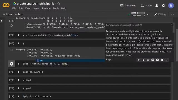Open more cell actions menu
Screen dimensions: 178x100
click(x=167, y=60)
